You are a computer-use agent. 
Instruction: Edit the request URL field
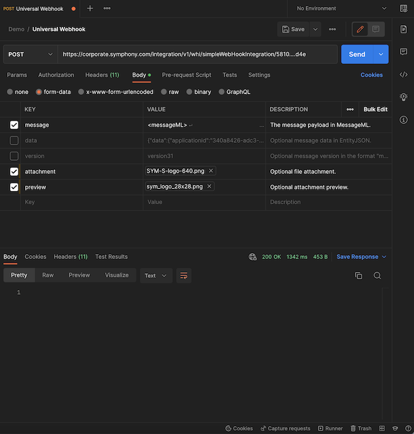pyautogui.click(x=197, y=54)
